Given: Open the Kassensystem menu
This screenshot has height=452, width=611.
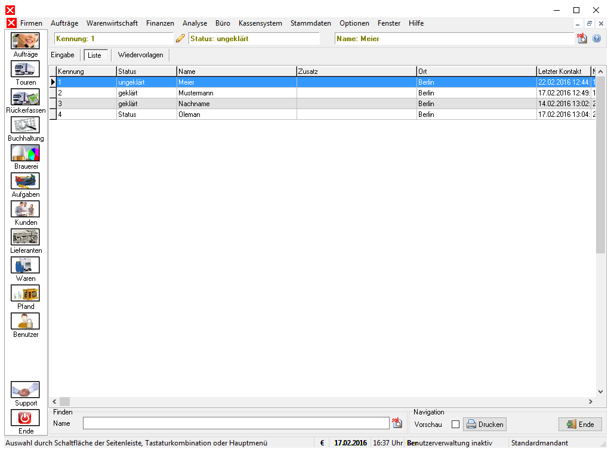Looking at the screenshot, I should click(x=260, y=23).
